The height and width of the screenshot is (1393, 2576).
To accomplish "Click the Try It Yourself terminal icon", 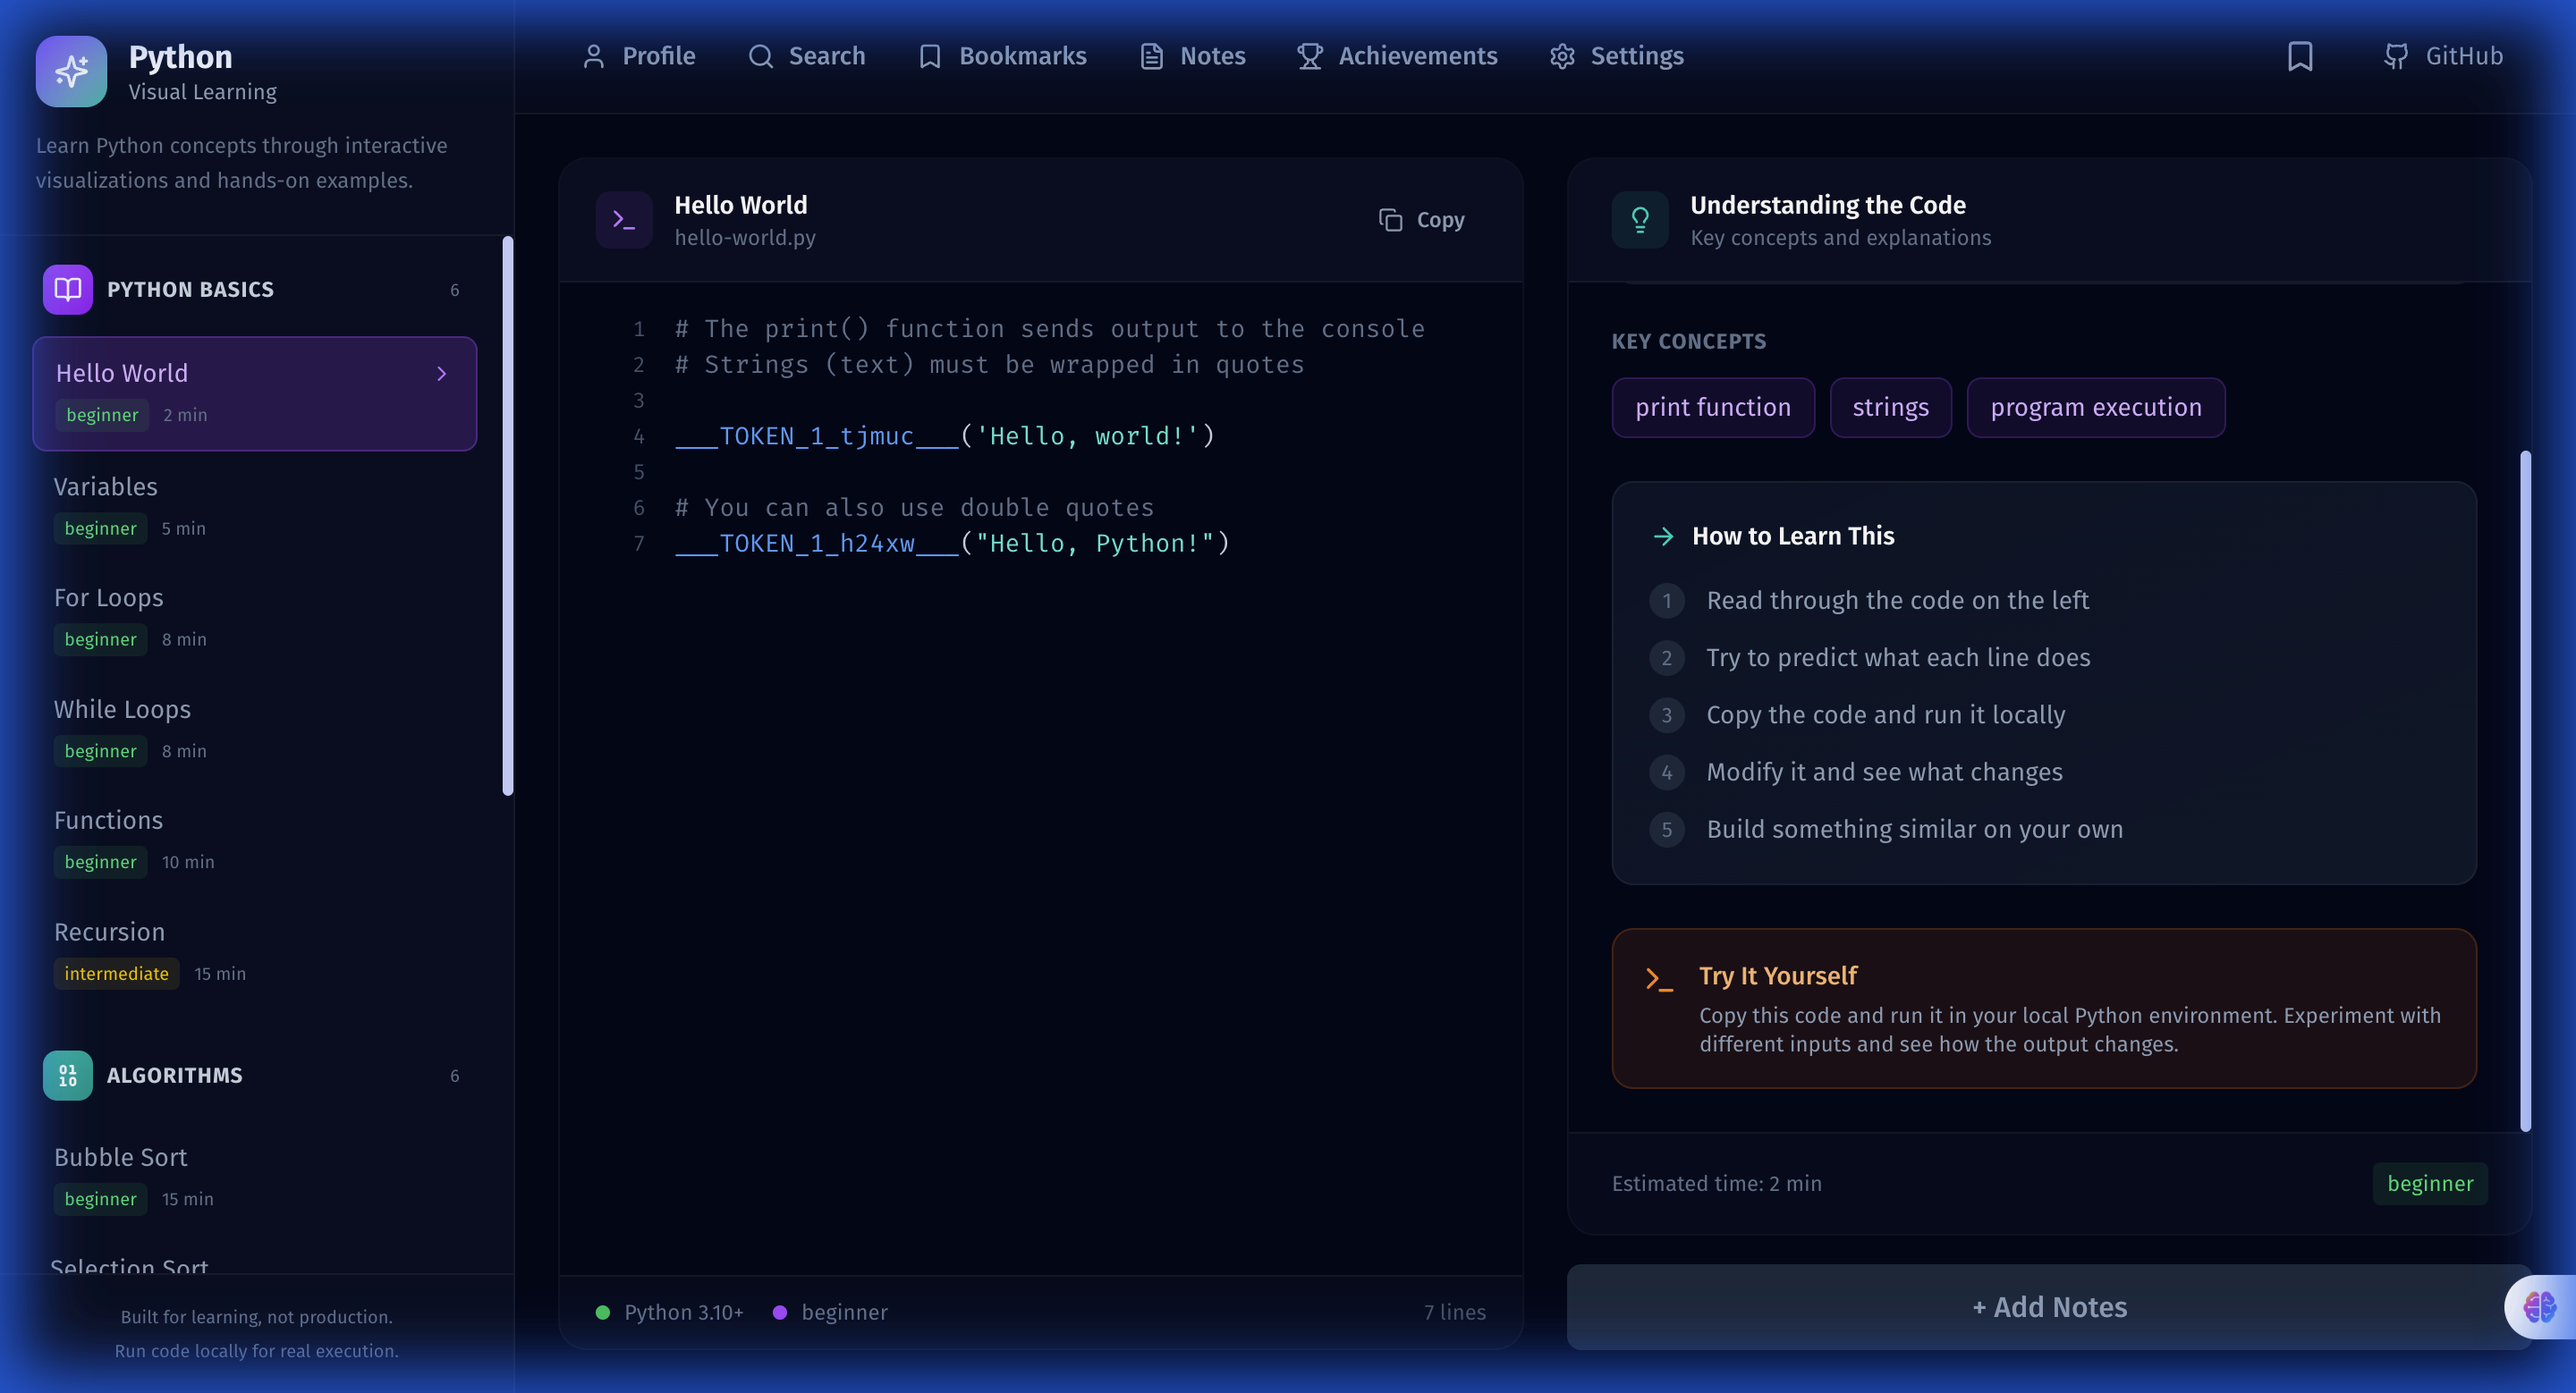I will 1659,979.
